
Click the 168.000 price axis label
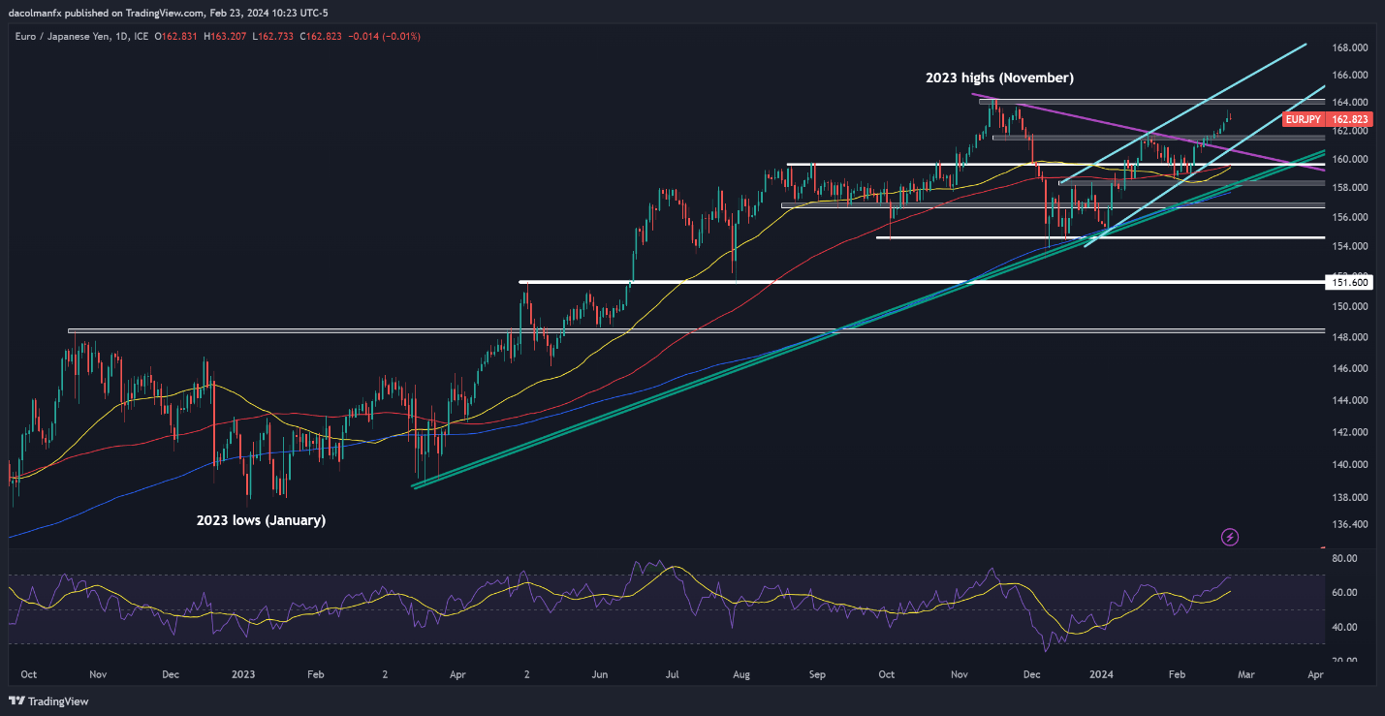[x=1349, y=47]
